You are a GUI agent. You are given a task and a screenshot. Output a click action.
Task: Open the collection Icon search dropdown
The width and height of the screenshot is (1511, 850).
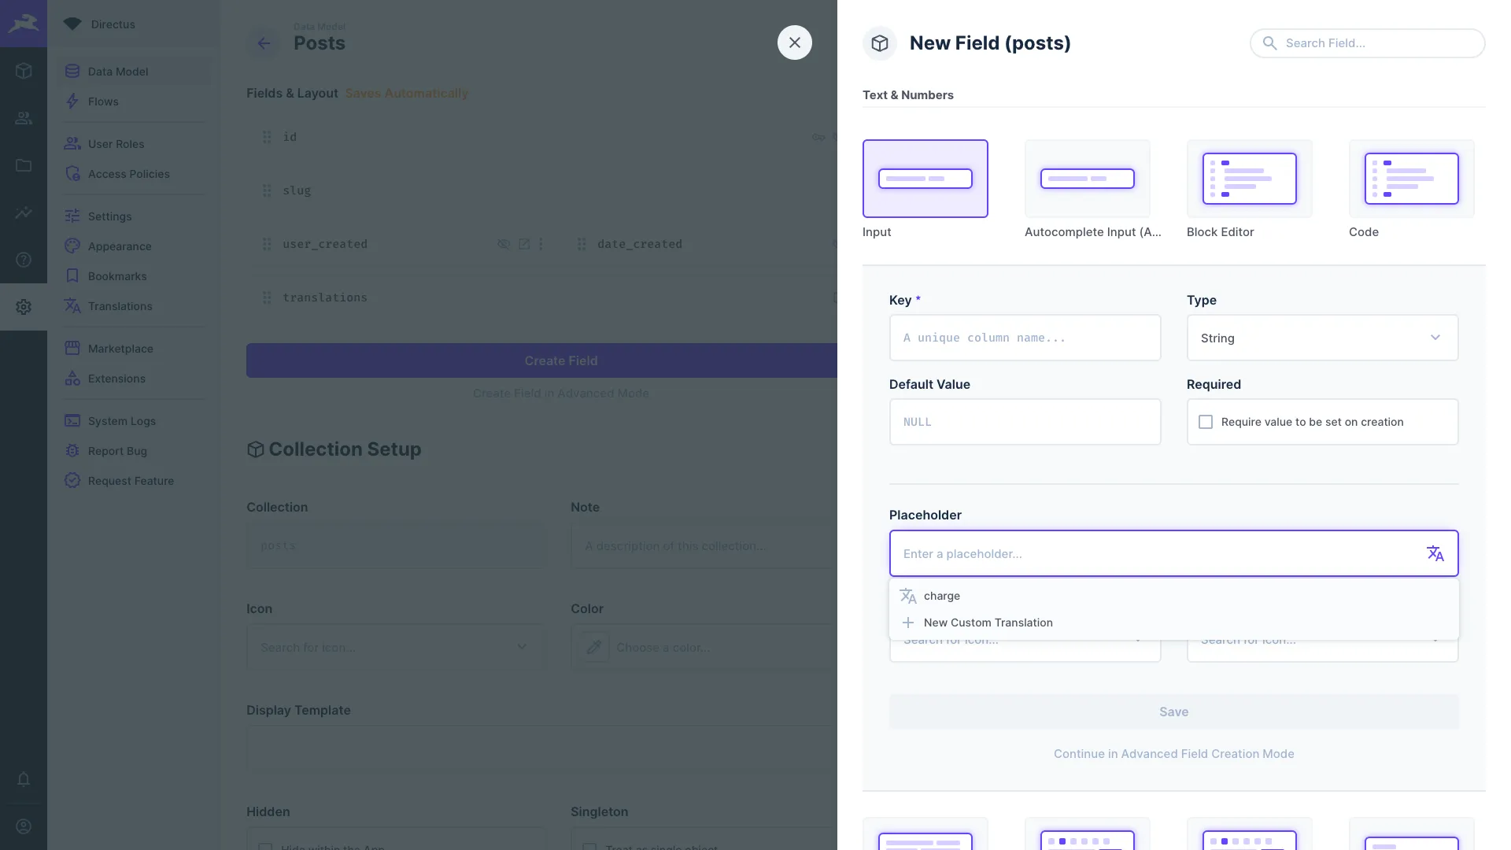coord(393,647)
